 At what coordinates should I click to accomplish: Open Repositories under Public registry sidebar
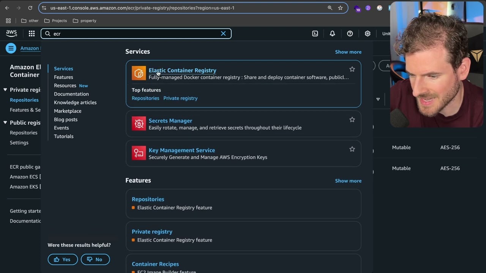pyautogui.click(x=24, y=133)
